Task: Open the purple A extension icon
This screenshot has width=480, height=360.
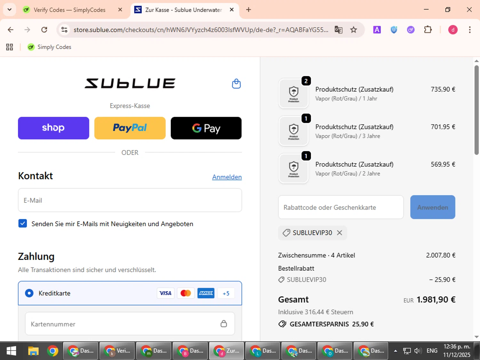Action: 377,30
